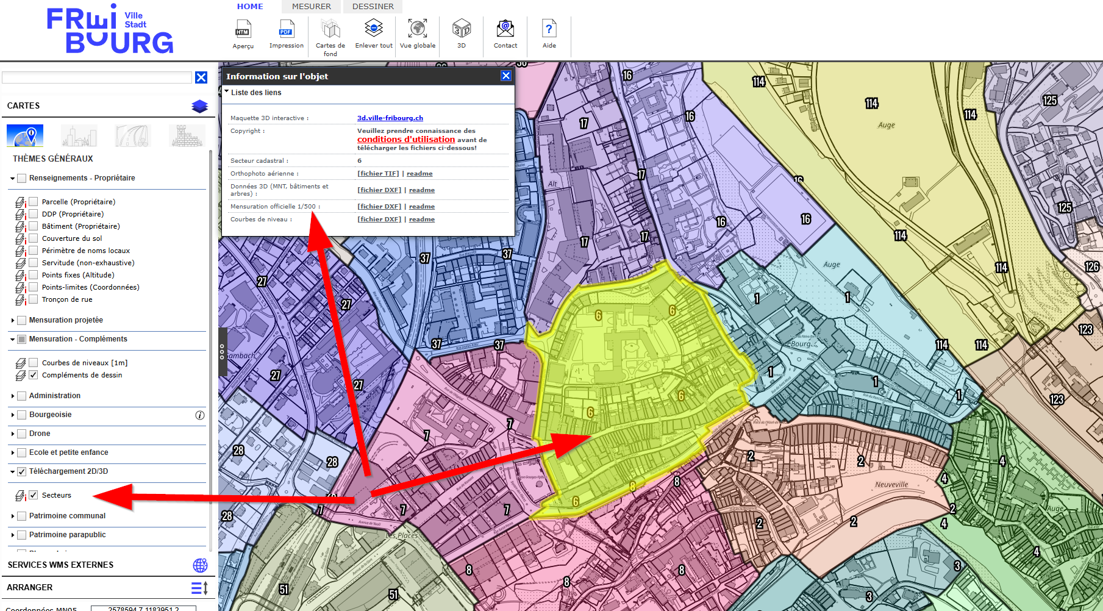Open the 3d.ville-fribourg.ch link
The height and width of the screenshot is (611, 1103).
[x=390, y=118]
